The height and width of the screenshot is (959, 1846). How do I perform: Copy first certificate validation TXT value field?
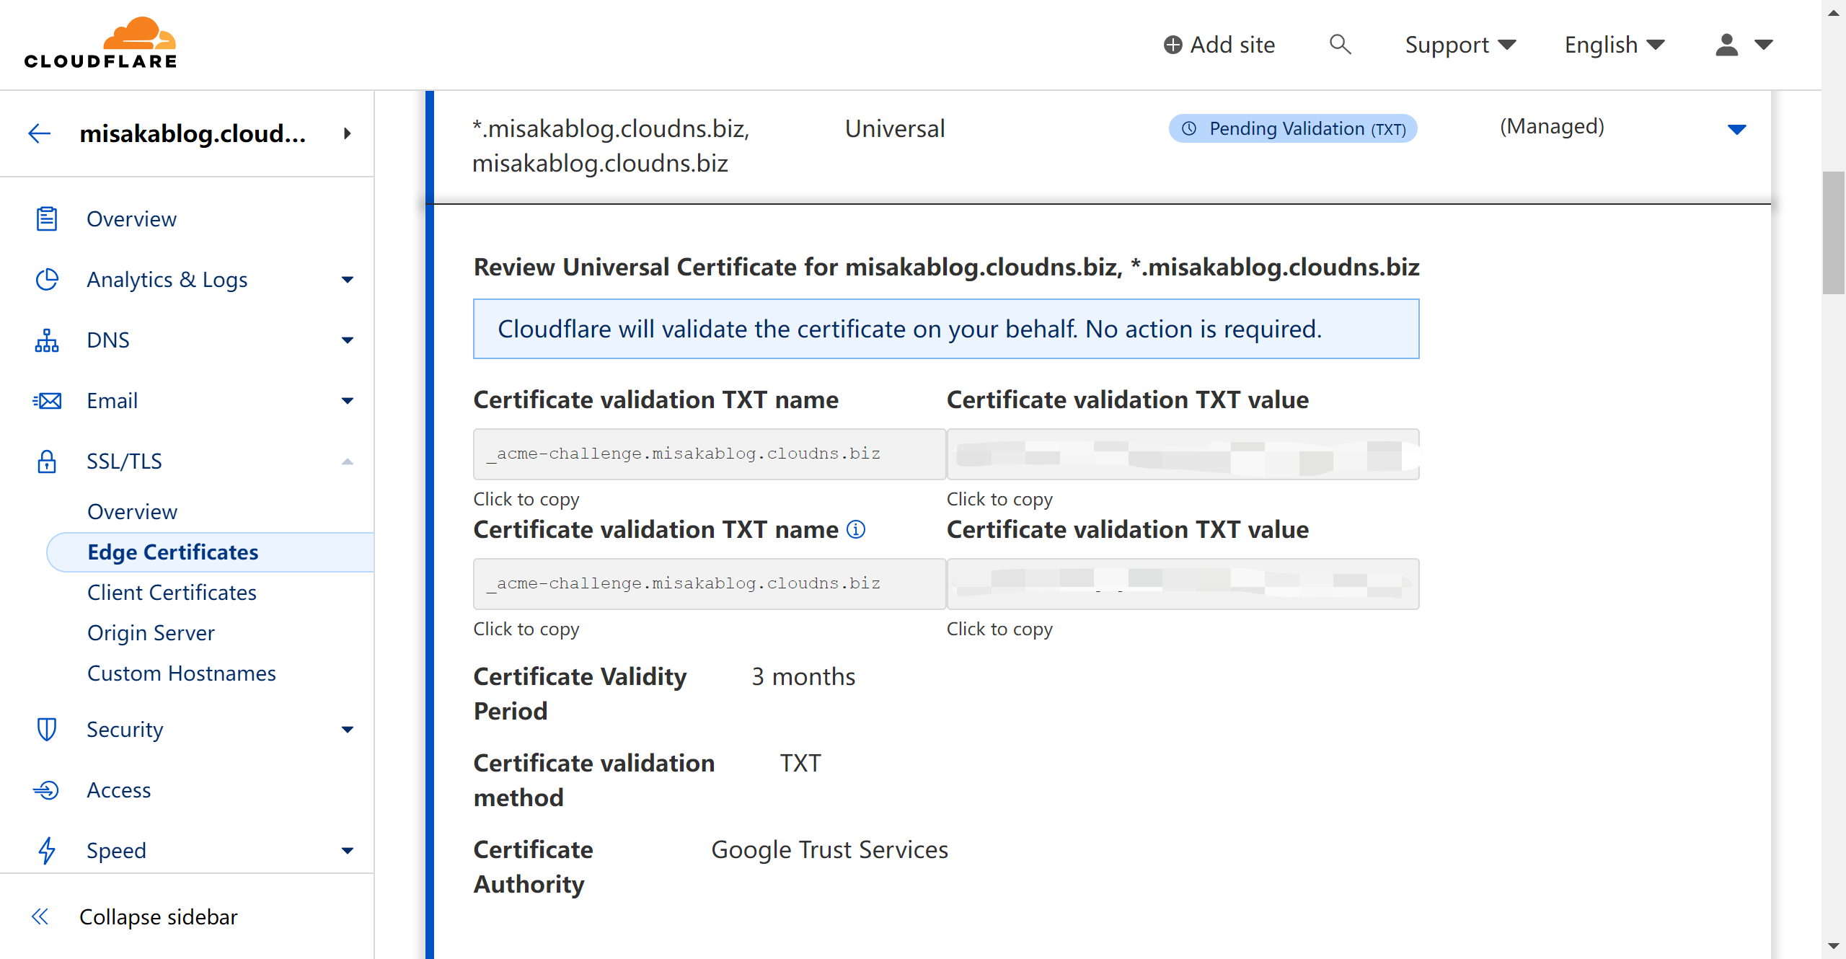tap(1183, 454)
